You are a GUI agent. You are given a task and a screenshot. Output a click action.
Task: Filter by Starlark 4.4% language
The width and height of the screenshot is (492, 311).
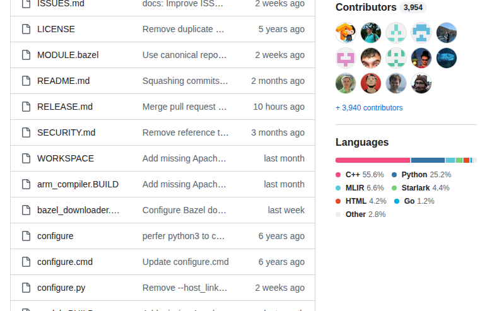[421, 188]
